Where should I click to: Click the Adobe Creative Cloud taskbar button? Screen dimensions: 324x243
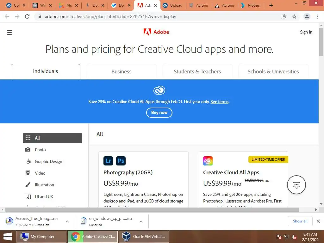pos(93,237)
